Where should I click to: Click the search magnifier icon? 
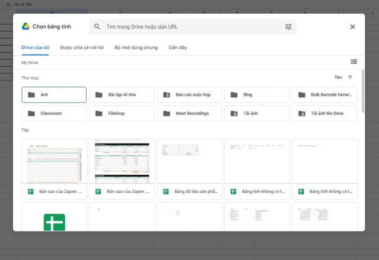pyautogui.click(x=97, y=27)
